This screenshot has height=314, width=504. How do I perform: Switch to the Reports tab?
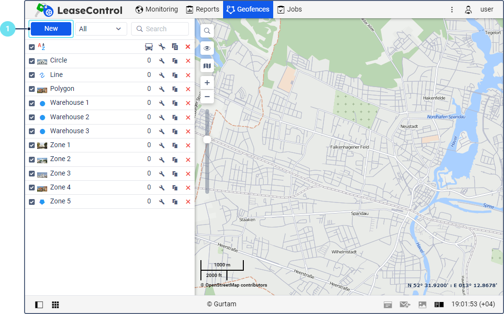pos(202,9)
